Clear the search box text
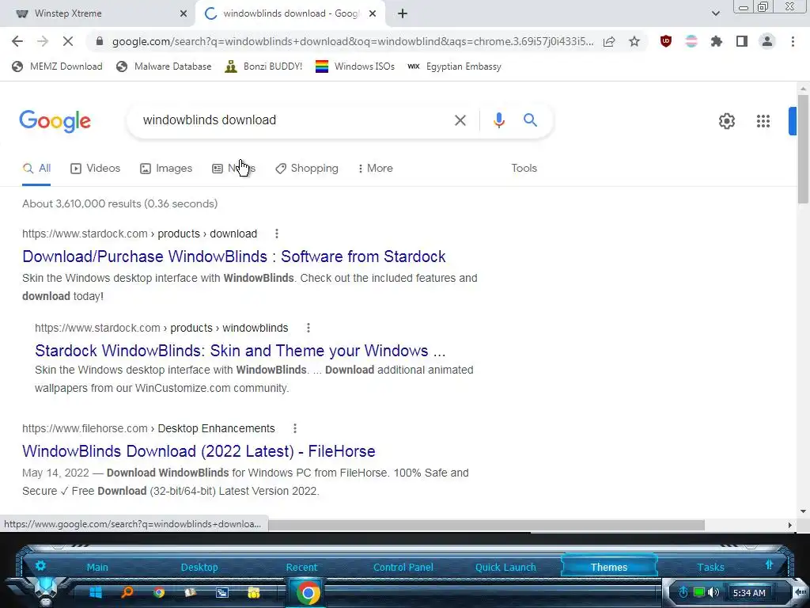Screen dimensions: 810x608 point(460,120)
